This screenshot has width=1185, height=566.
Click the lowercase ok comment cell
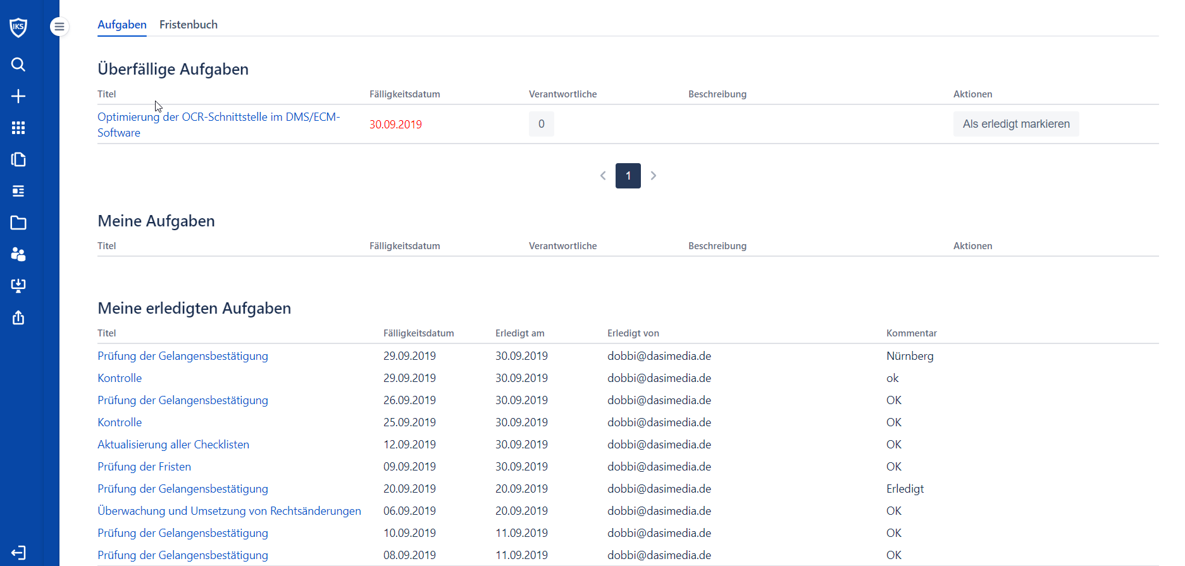click(x=892, y=378)
